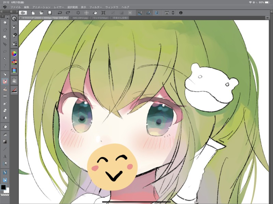Open the Quick Access palette
The image size is (273, 204).
click(14, 18)
